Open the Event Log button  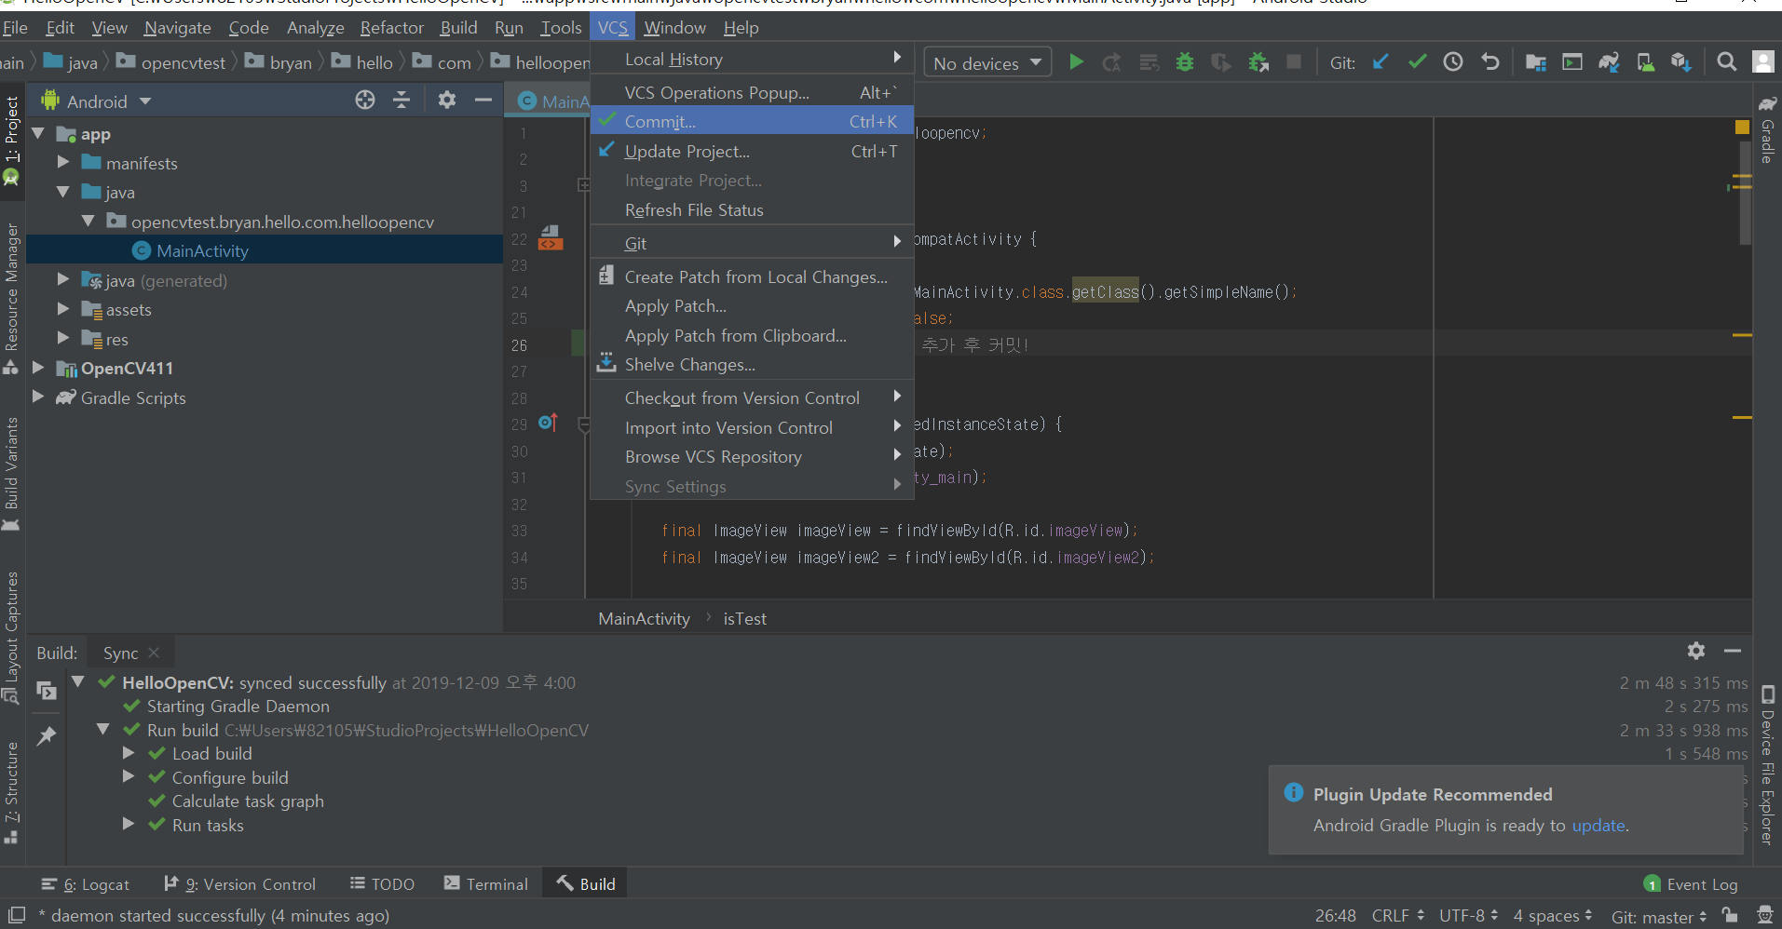(1692, 883)
